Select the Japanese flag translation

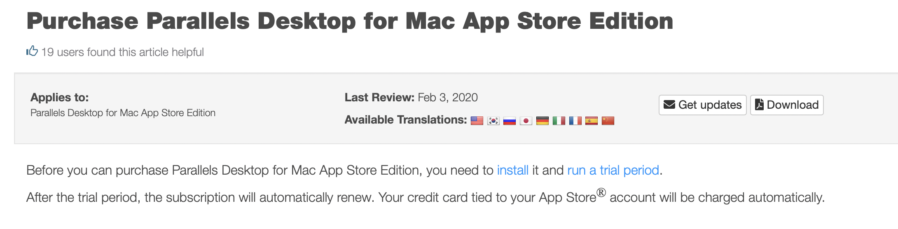pos(526,121)
